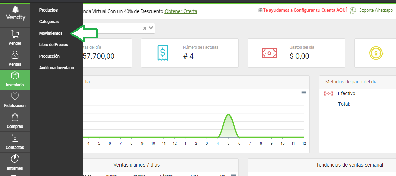396x176 pixels.
Task: Clear the store selector with the X
Action: (x=145, y=28)
